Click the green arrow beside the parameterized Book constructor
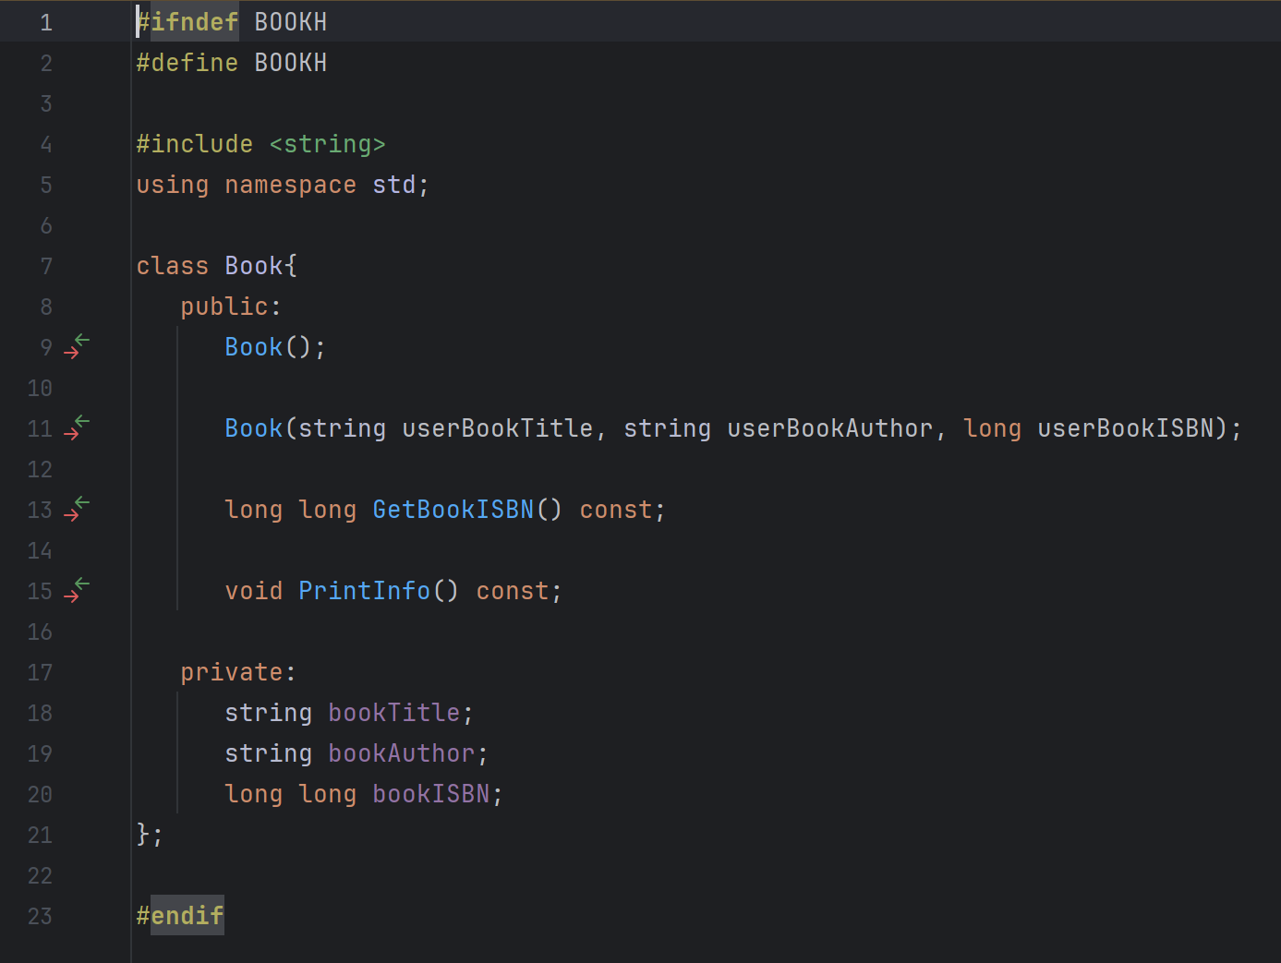The width and height of the screenshot is (1281, 963). click(82, 419)
